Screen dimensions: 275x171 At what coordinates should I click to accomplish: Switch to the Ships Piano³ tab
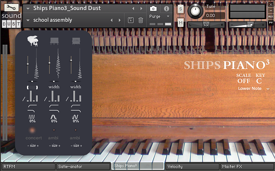(138, 166)
